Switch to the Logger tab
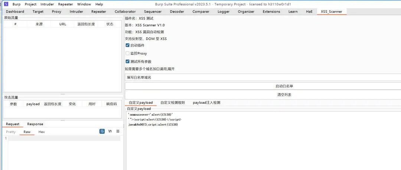This screenshot has width=401, height=170. (x=224, y=11)
